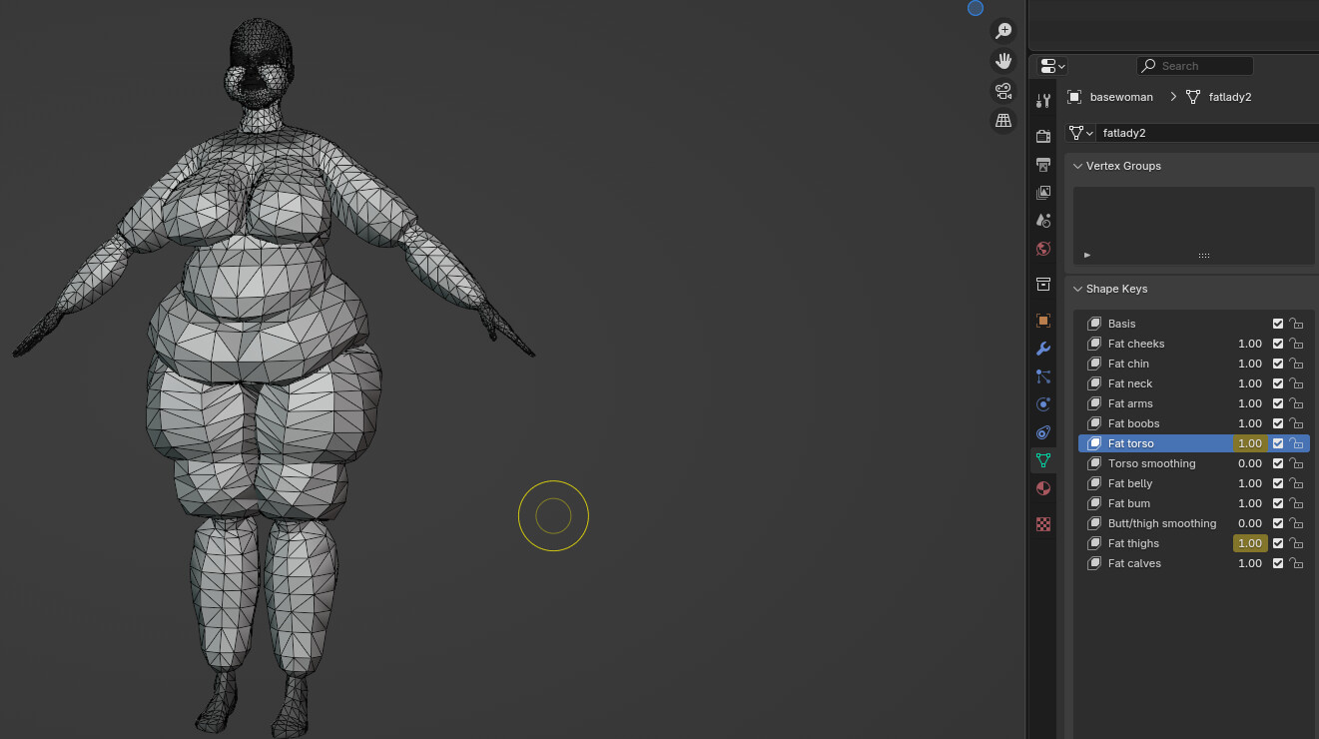The image size is (1319, 739).
Task: Switch perspective/orthographic with the grid icon
Action: tap(1003, 121)
